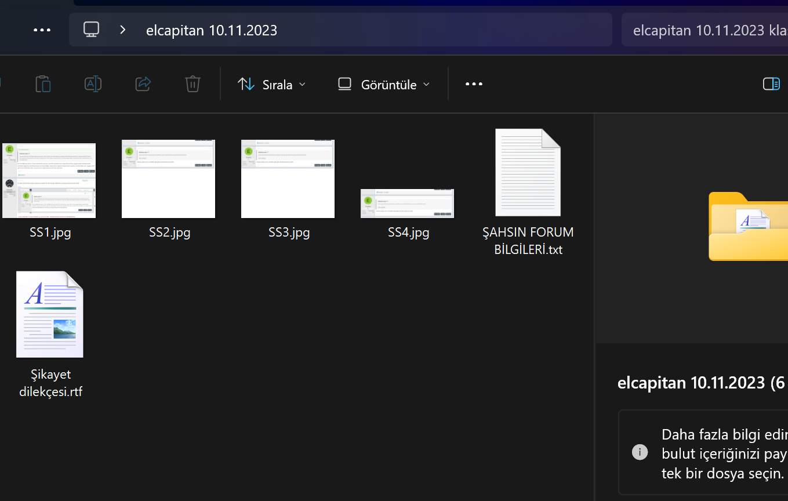Click the Share icon in toolbar

point(143,84)
